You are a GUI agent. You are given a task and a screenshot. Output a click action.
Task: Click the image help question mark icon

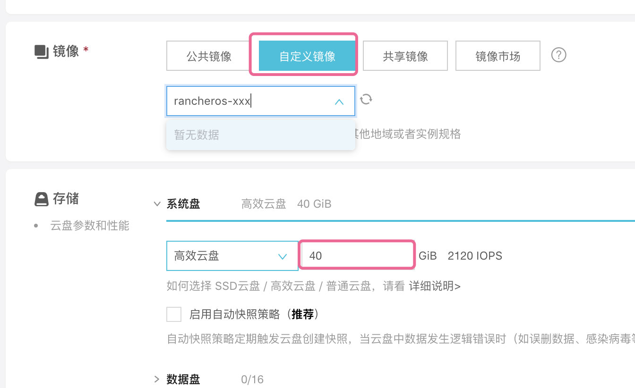click(x=558, y=55)
